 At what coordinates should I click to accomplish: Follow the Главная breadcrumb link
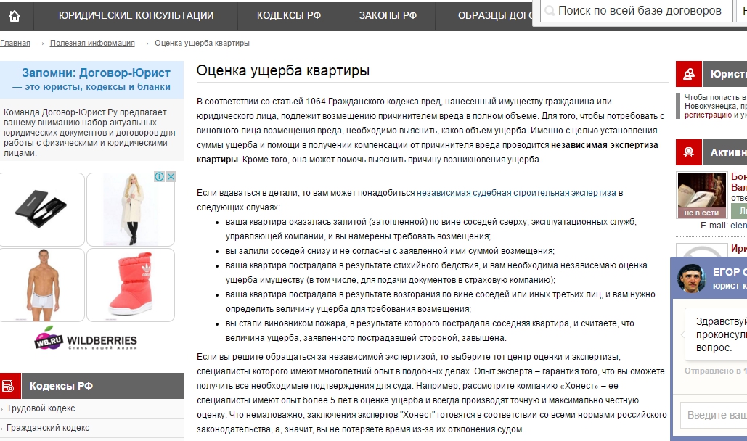pyautogui.click(x=15, y=43)
